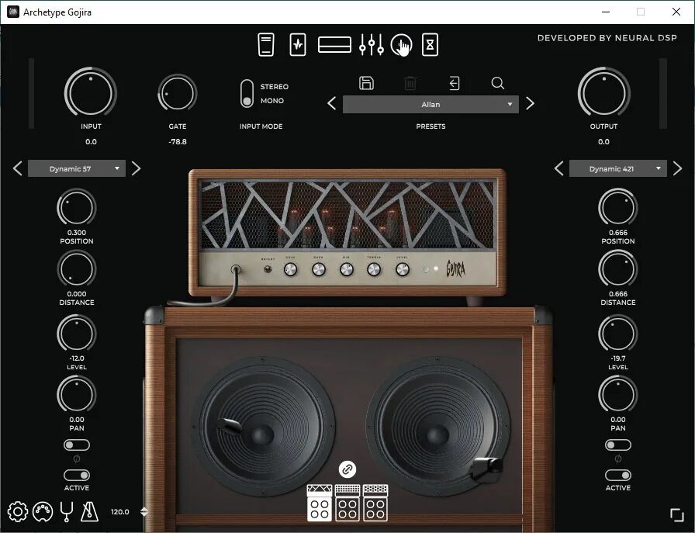Toggle the right mic ACTIVE switch
695x533 pixels.
pyautogui.click(x=618, y=476)
